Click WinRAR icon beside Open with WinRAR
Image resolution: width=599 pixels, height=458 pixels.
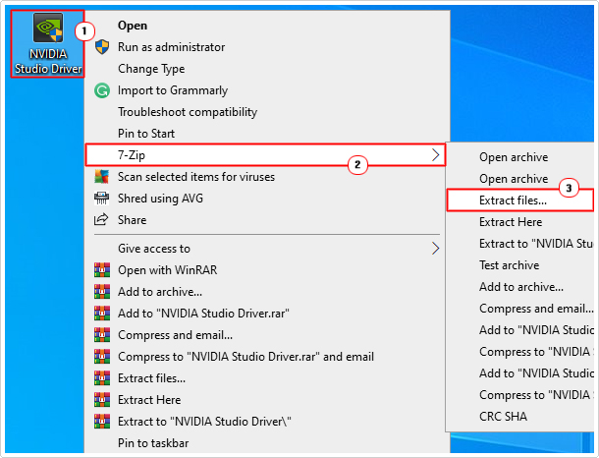pos(102,270)
